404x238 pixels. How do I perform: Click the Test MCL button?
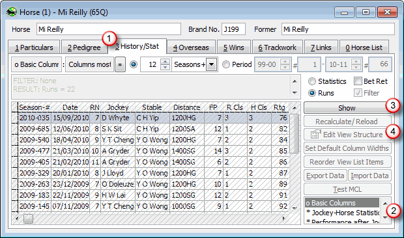coord(347,189)
